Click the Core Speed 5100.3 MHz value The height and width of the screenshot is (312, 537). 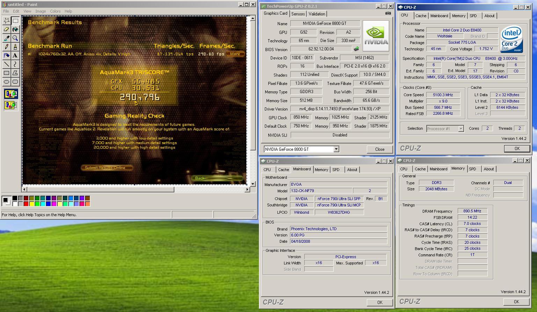click(443, 95)
